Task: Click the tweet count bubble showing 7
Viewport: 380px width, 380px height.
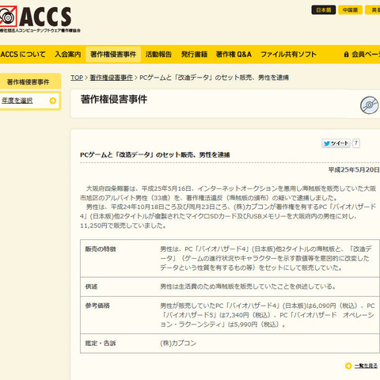Action: click(356, 143)
